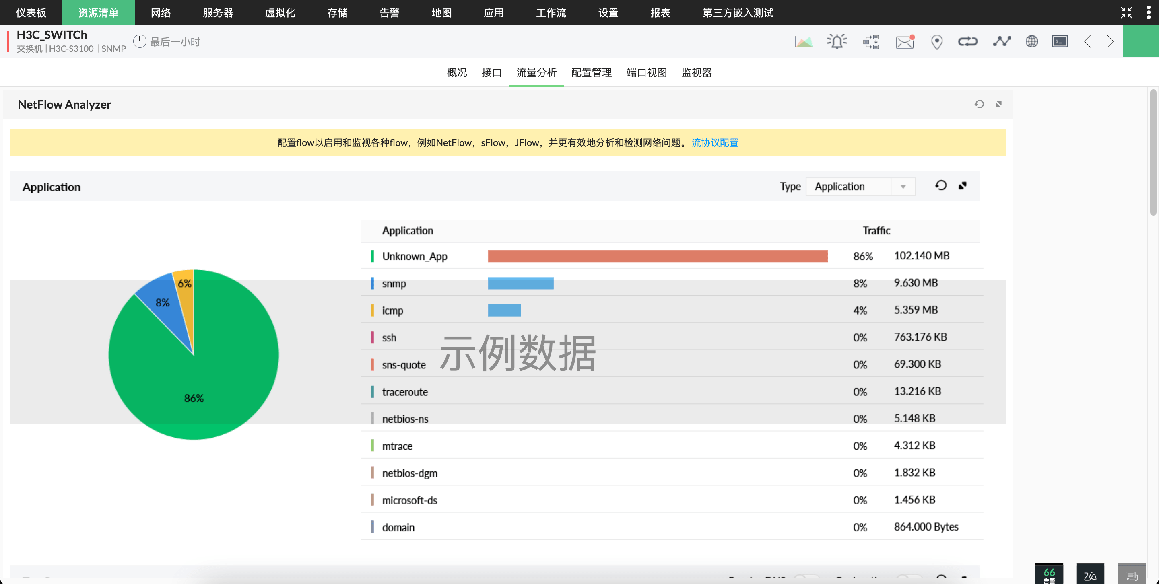Open the performance graph chart icon
The height and width of the screenshot is (584, 1159).
pos(804,42)
